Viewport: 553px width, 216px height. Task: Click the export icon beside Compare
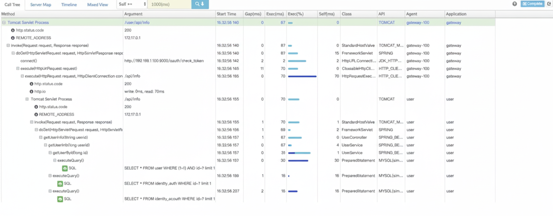pos(549,4)
